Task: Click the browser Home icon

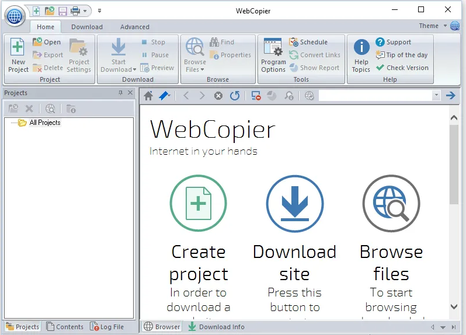Action: click(148, 96)
